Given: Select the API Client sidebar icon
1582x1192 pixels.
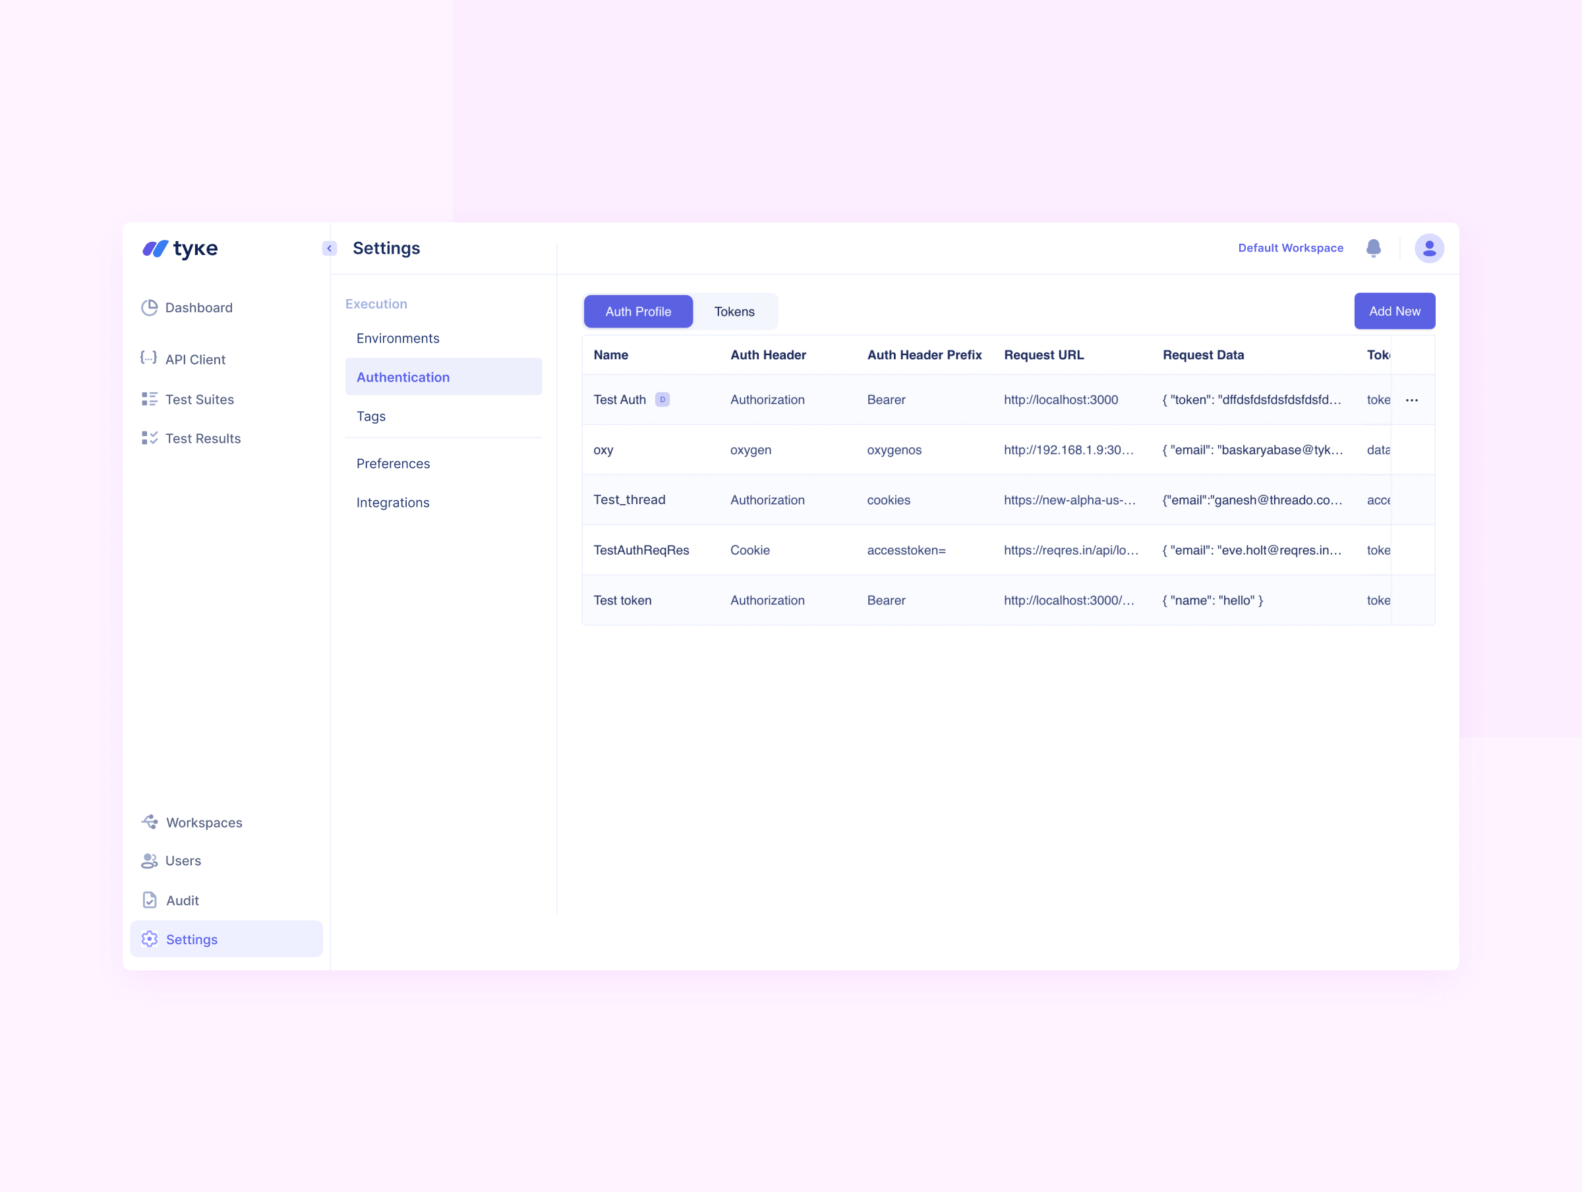Looking at the screenshot, I should [149, 359].
